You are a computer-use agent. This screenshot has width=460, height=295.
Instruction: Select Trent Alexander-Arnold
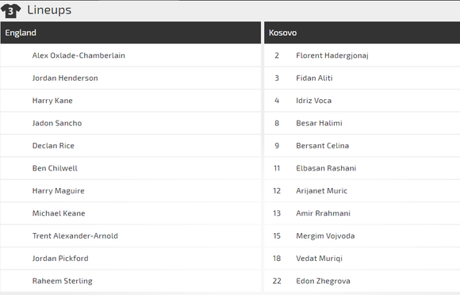(75, 236)
